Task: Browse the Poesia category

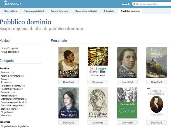Action: point(4,79)
